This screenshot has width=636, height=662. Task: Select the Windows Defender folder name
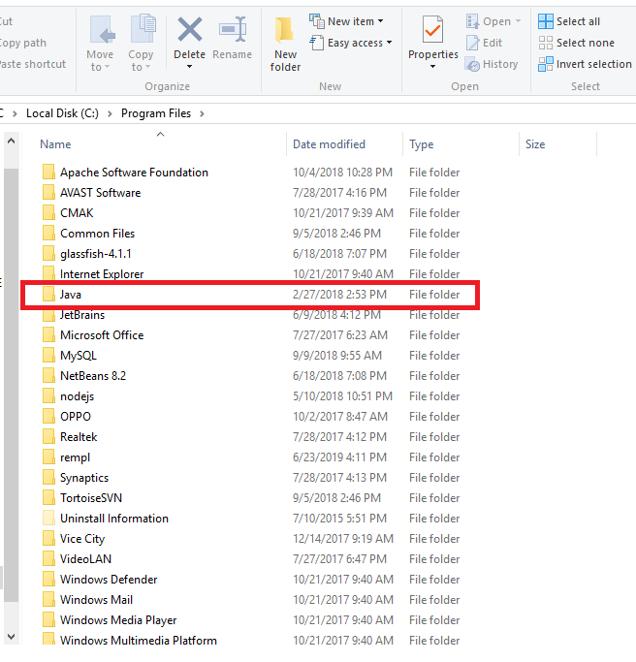(x=109, y=579)
